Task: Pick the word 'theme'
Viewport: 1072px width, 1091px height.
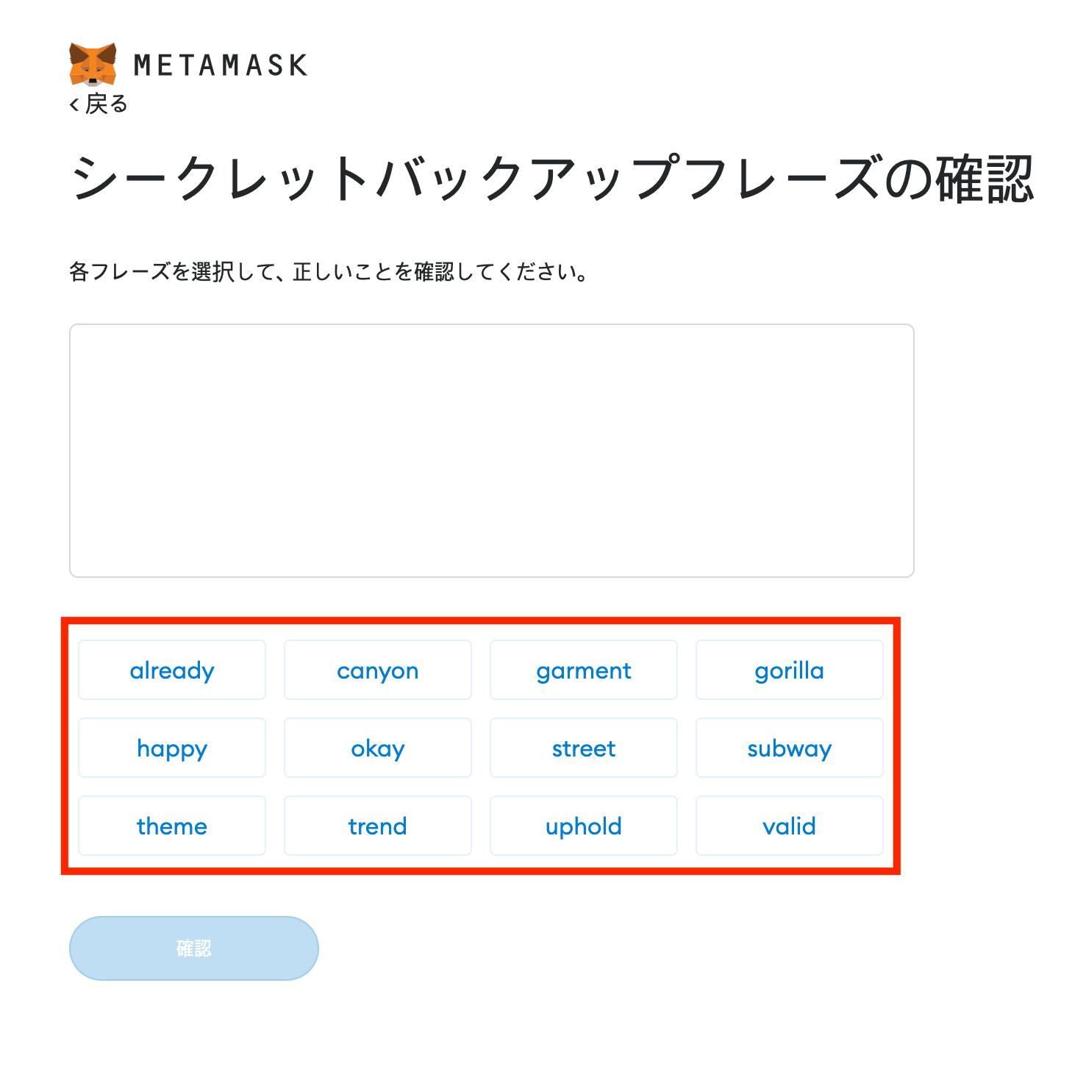Action: [x=172, y=826]
